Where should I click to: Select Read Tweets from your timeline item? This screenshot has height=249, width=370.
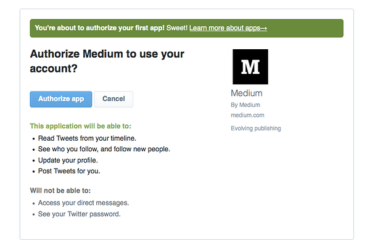pyautogui.click(x=87, y=138)
